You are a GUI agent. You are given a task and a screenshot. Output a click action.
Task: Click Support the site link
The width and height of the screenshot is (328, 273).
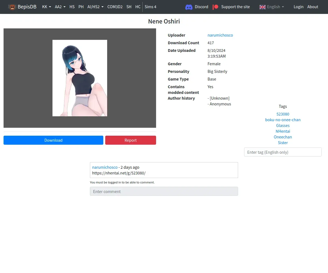click(235, 7)
